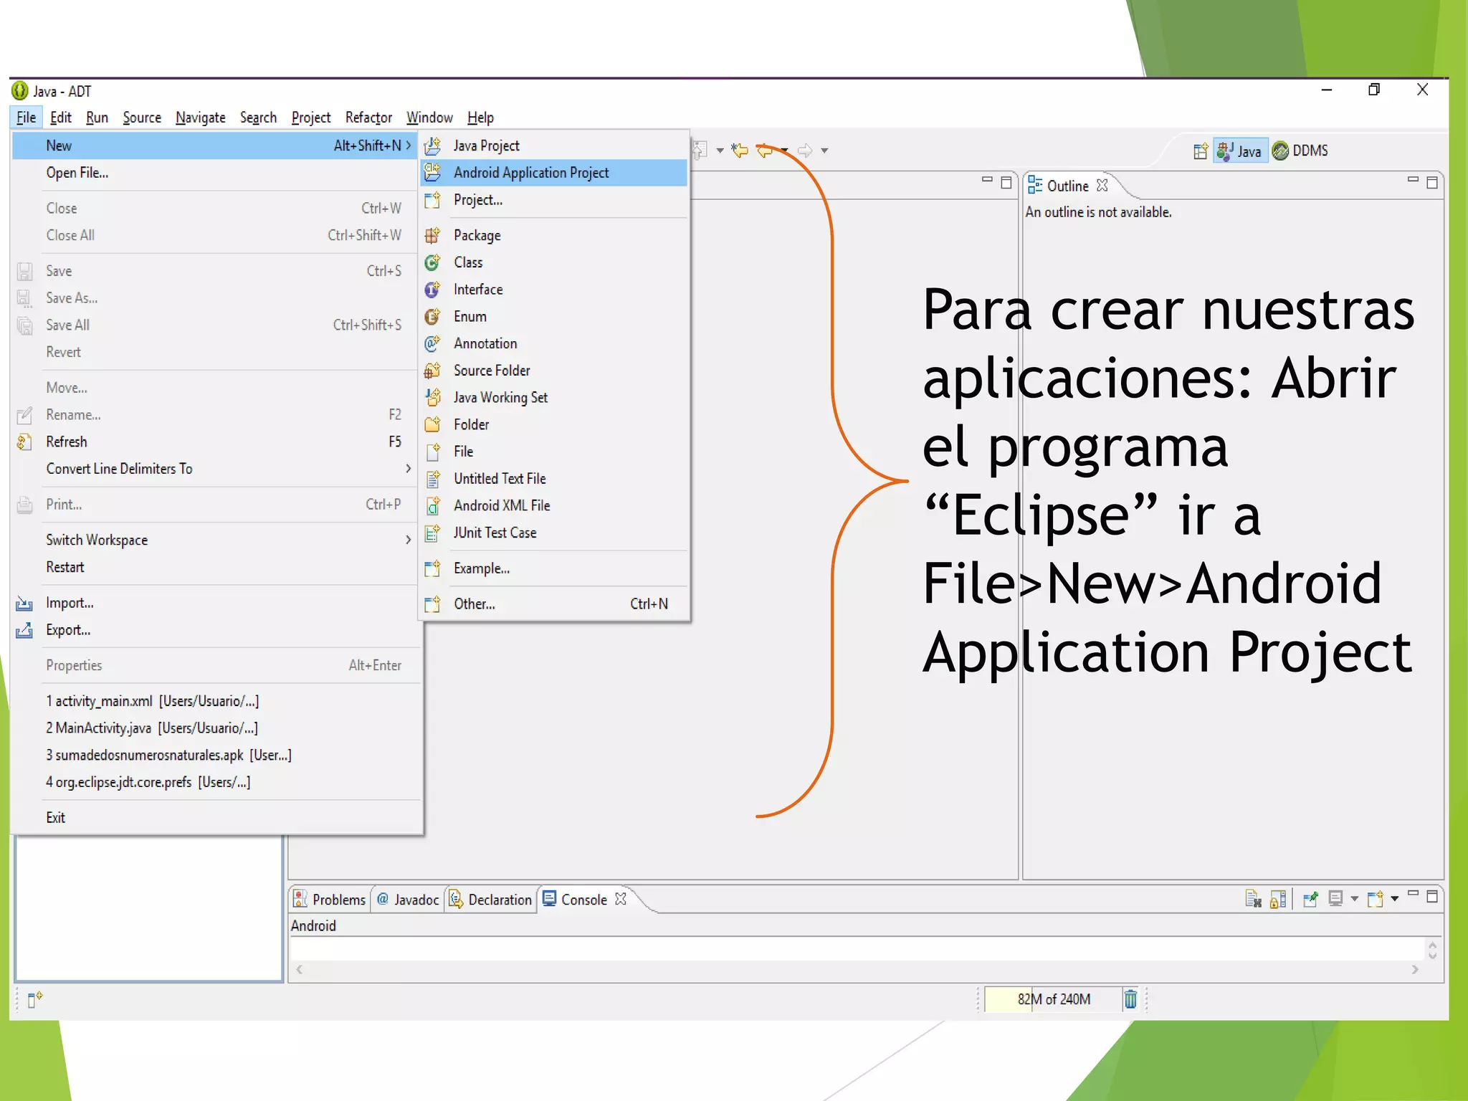The width and height of the screenshot is (1468, 1101).
Task: Click the Annotation icon in the submenu
Action: pyautogui.click(x=432, y=344)
